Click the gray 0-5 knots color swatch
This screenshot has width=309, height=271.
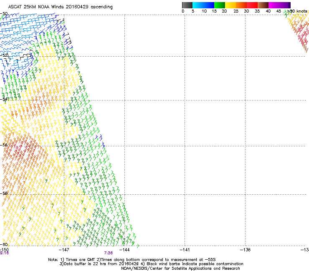coord(187,5)
